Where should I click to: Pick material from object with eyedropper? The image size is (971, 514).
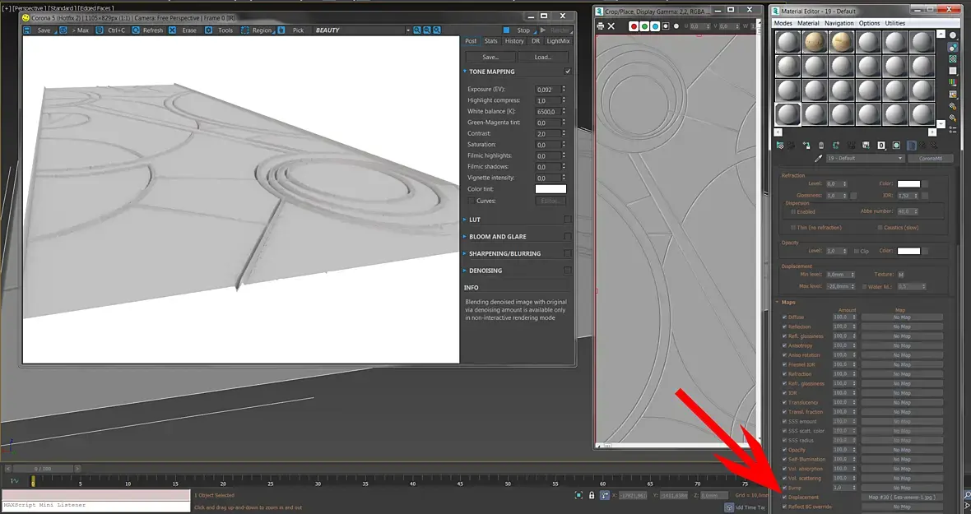pos(818,158)
